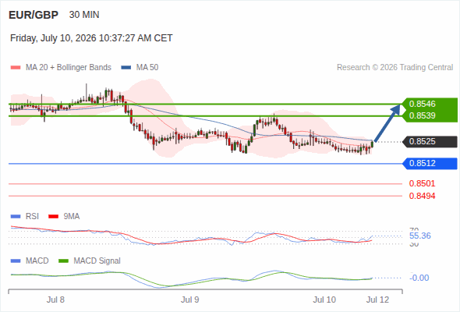Click the Research Trading Central copyright text
Viewport: 460px width, 312px height.
[x=395, y=68]
